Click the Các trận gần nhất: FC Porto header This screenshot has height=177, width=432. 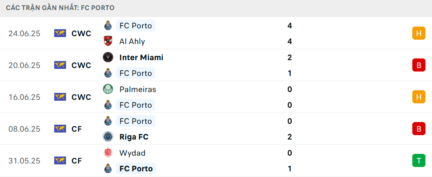[60, 8]
